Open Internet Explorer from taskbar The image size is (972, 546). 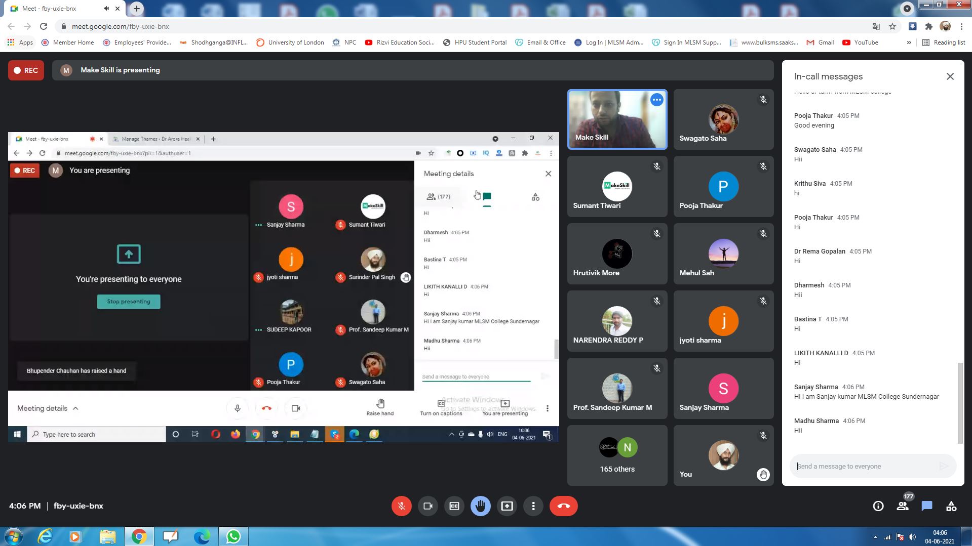point(45,536)
